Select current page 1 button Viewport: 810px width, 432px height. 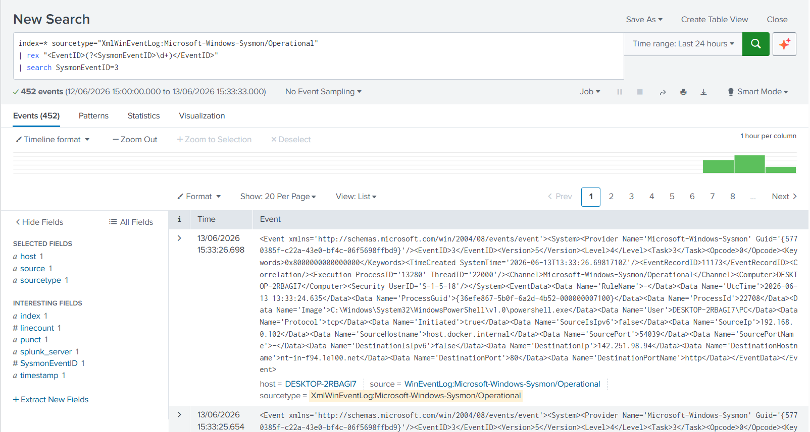click(x=591, y=197)
